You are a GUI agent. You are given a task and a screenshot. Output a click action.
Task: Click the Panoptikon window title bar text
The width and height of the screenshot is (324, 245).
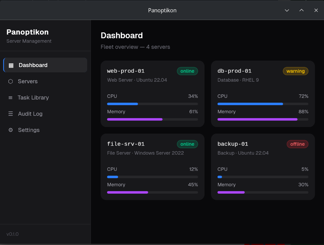tap(162, 10)
